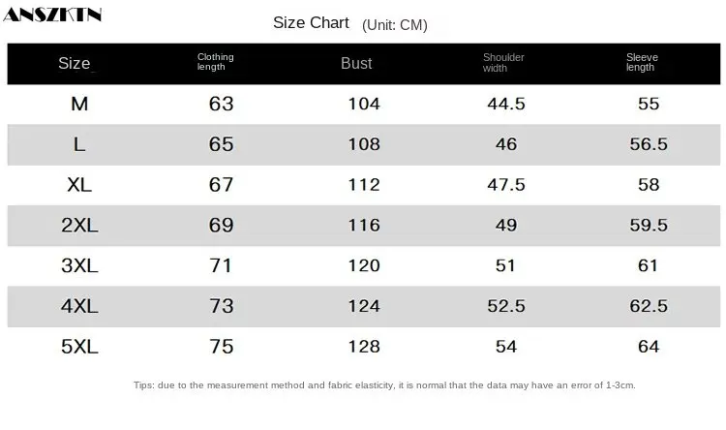Select the XL size row label
This screenshot has width=726, height=430.
(x=79, y=185)
